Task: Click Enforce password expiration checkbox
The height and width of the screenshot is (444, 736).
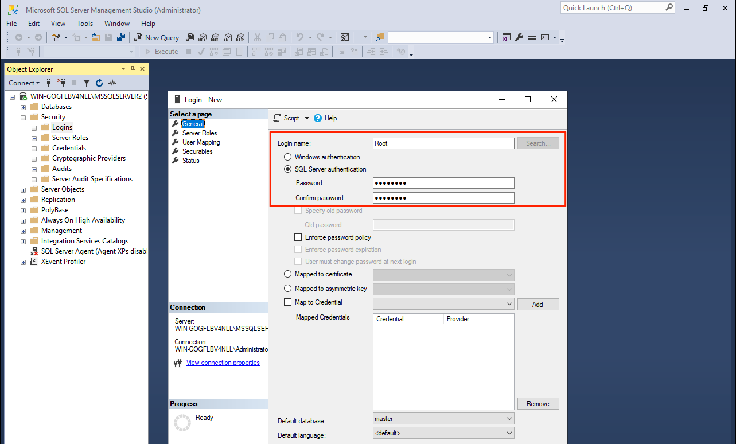Action: (298, 250)
